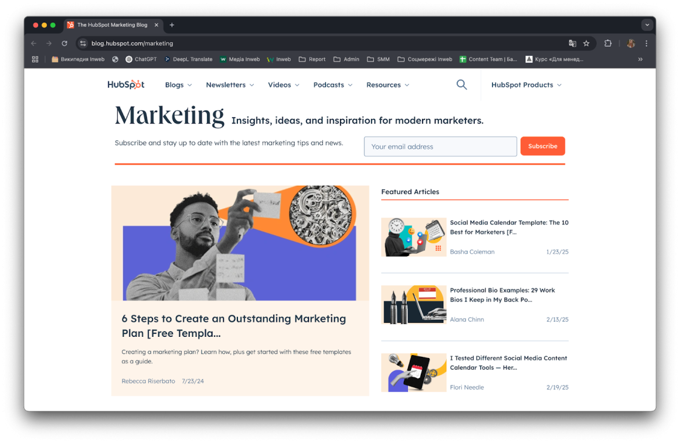
Task: Open Social Media Calendar Template article thumbnail
Action: point(413,237)
